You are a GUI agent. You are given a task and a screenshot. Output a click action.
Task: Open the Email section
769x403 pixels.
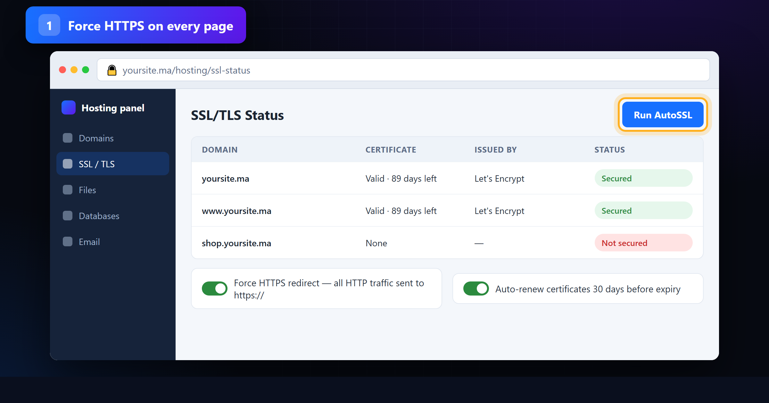(113, 241)
